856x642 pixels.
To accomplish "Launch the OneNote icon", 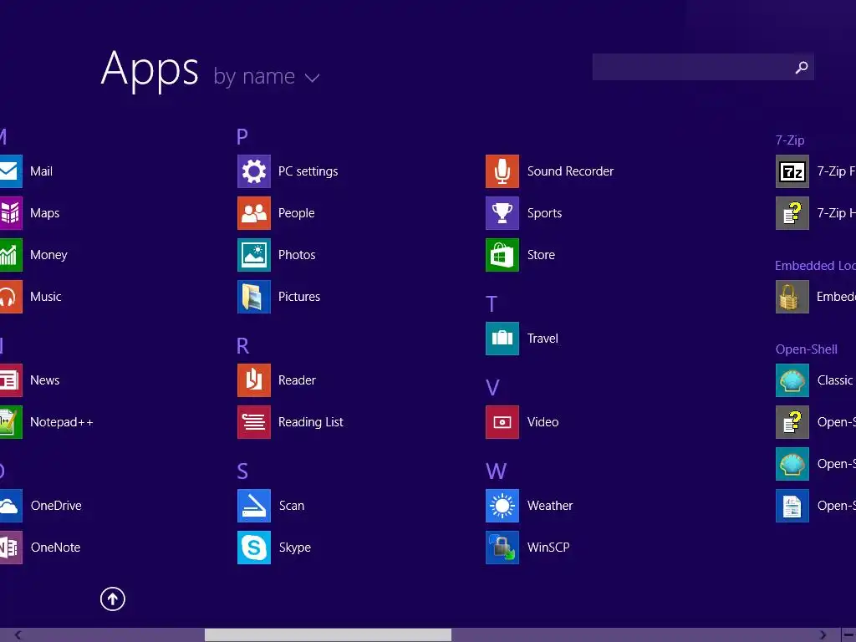I will point(11,548).
